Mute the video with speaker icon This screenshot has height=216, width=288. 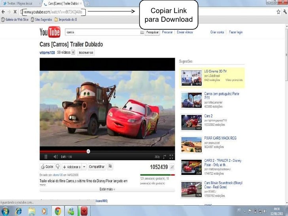pos(55,157)
